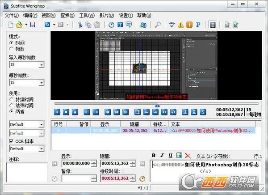Click the synchronization point 2 button
Screen dimensions: 268x195
[x=194, y=112]
